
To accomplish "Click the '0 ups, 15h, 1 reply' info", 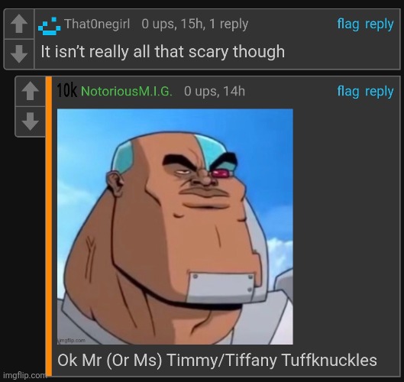I will coord(195,24).
